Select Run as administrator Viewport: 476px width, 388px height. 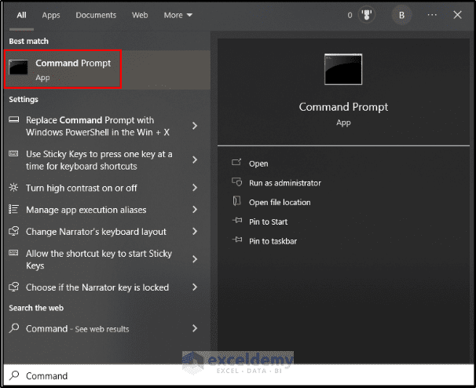pyautogui.click(x=285, y=183)
